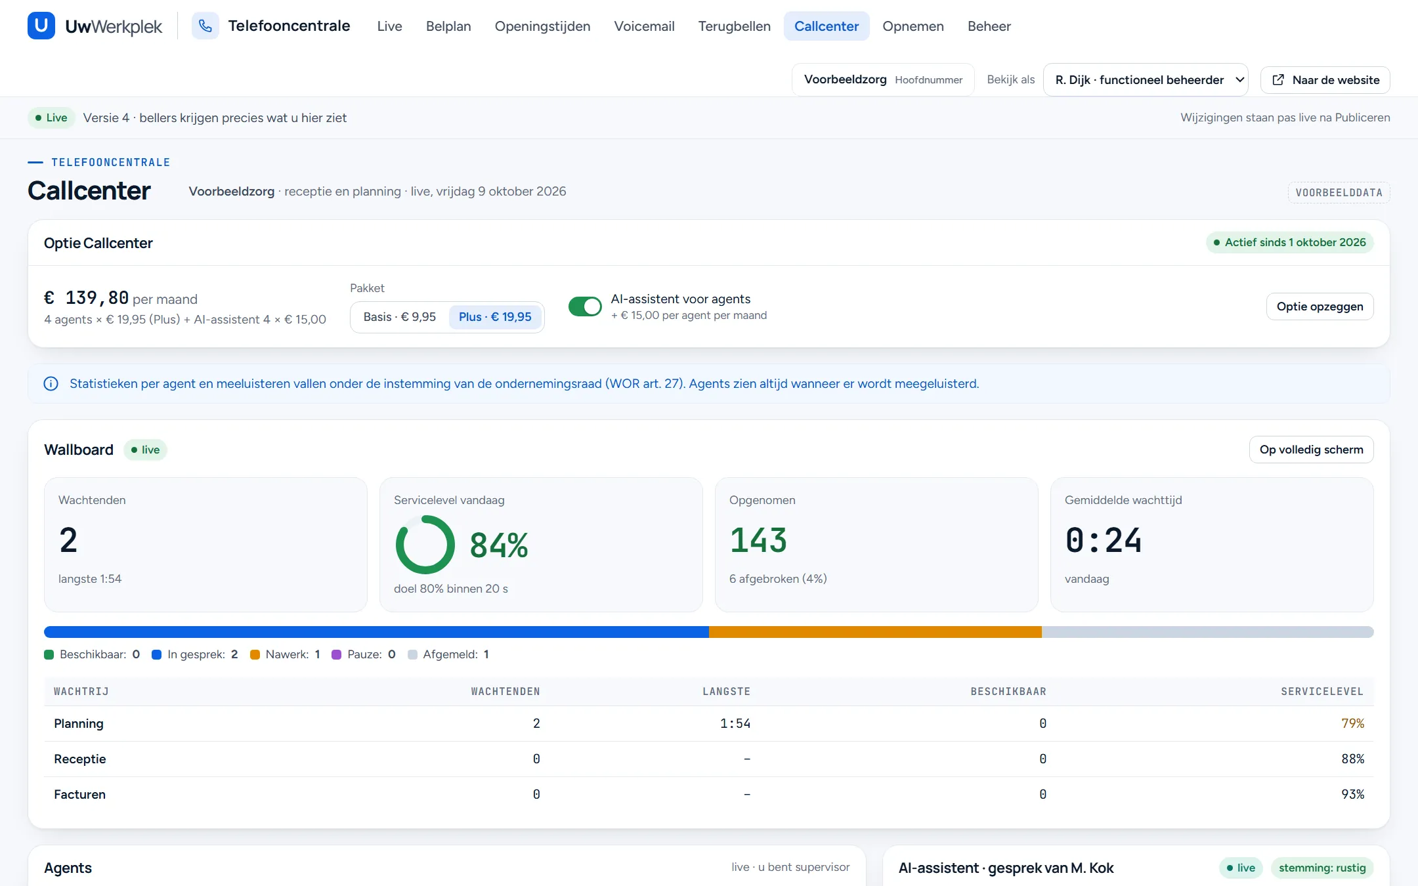Toggle off AI-assistent voor agents
The image size is (1418, 886).
tap(585, 306)
